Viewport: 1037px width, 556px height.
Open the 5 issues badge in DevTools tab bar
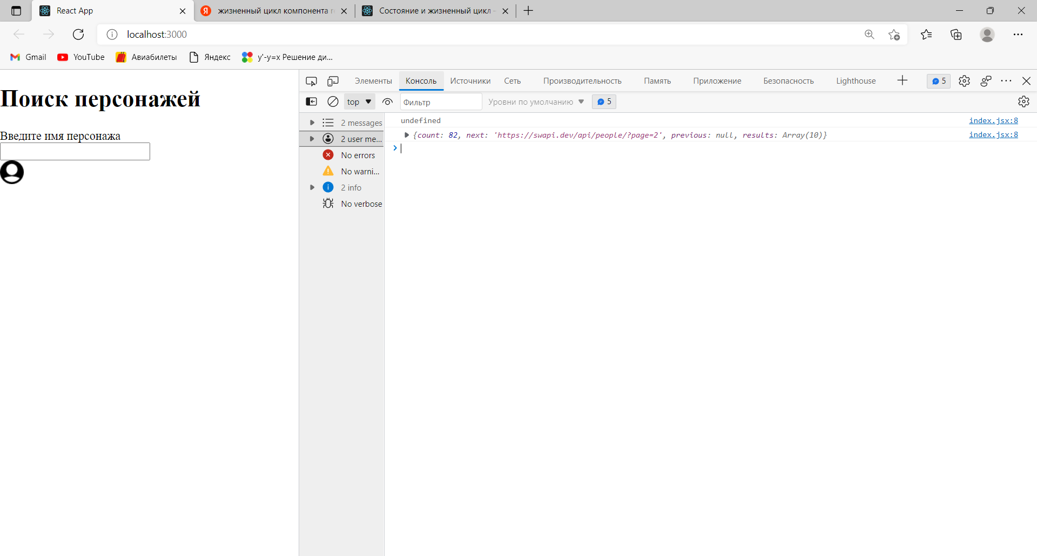point(939,81)
